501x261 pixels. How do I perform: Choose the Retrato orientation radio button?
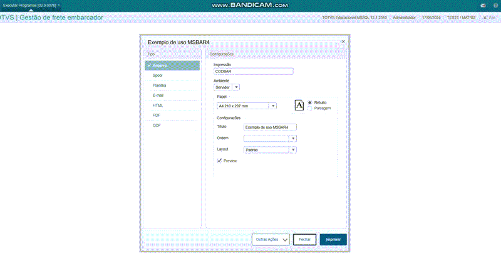(x=309, y=102)
